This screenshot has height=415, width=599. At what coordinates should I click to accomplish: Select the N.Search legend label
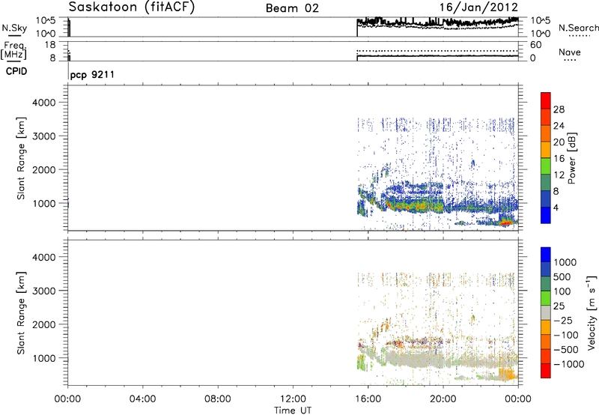[x=578, y=28]
